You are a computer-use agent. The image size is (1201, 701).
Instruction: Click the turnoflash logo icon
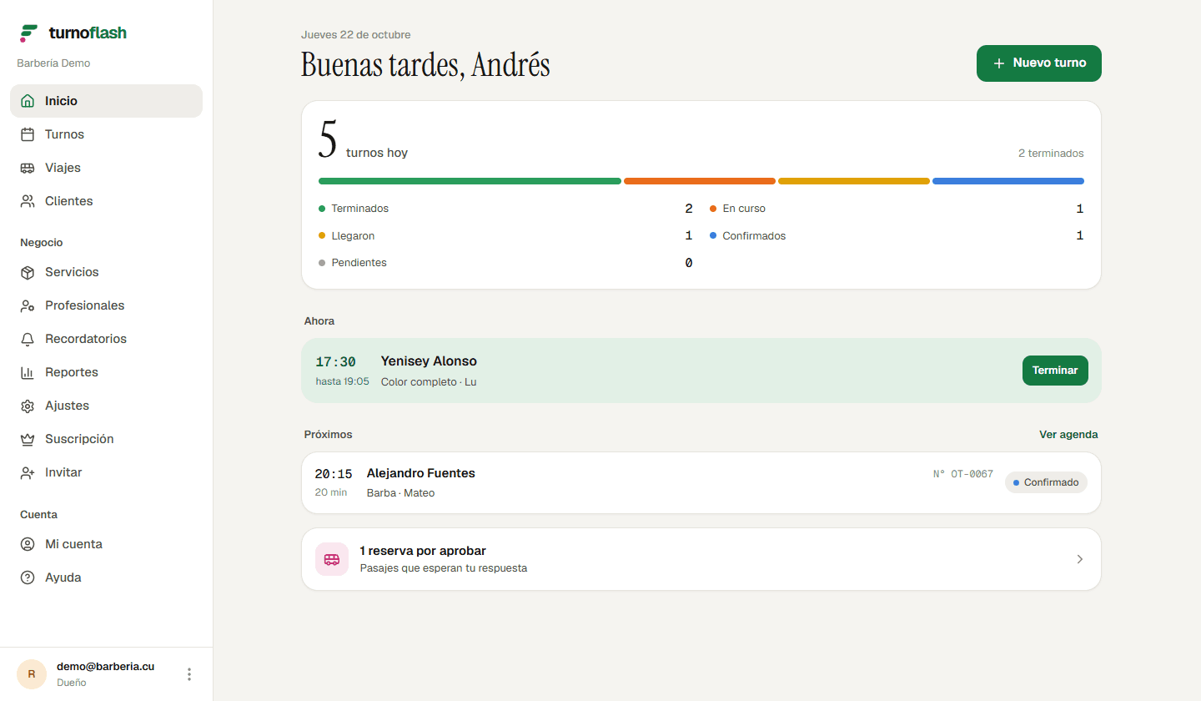[x=29, y=33]
